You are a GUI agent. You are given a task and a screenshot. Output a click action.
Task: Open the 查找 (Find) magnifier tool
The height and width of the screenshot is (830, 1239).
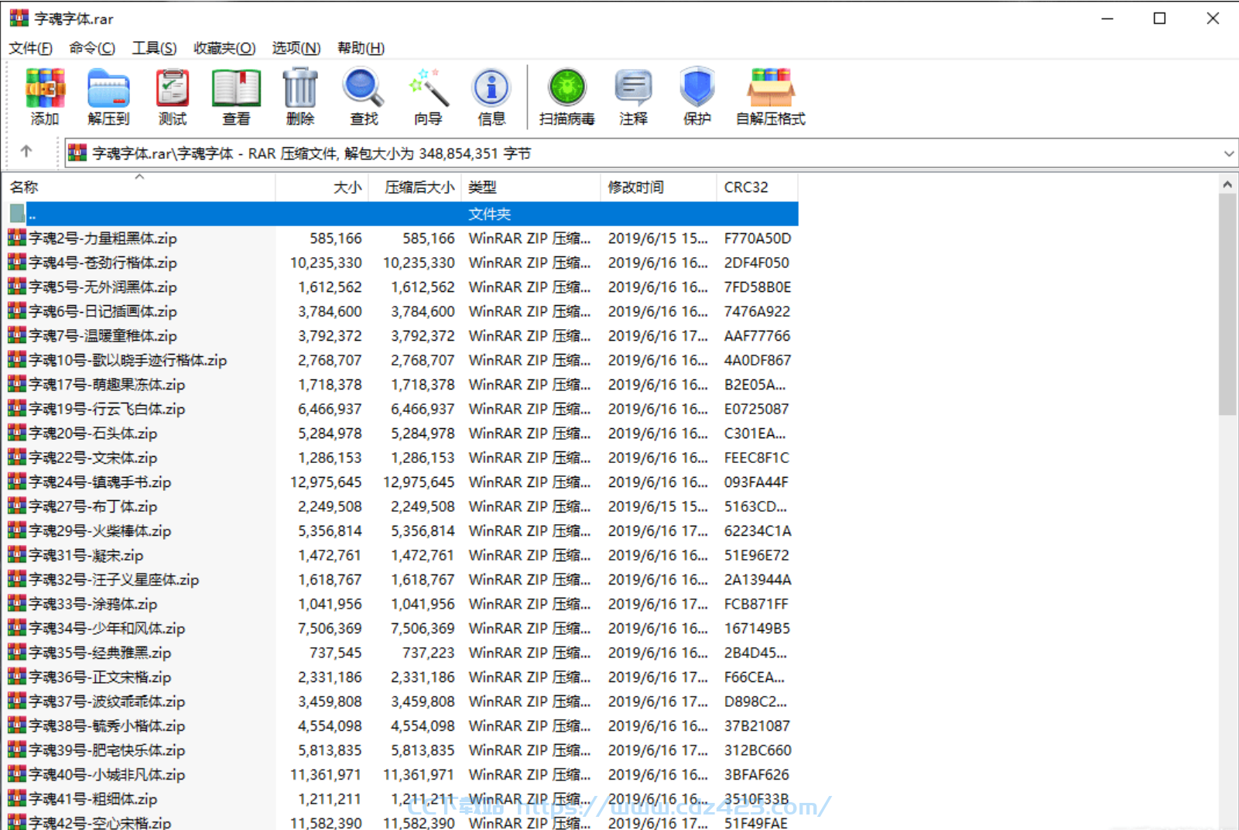[364, 96]
